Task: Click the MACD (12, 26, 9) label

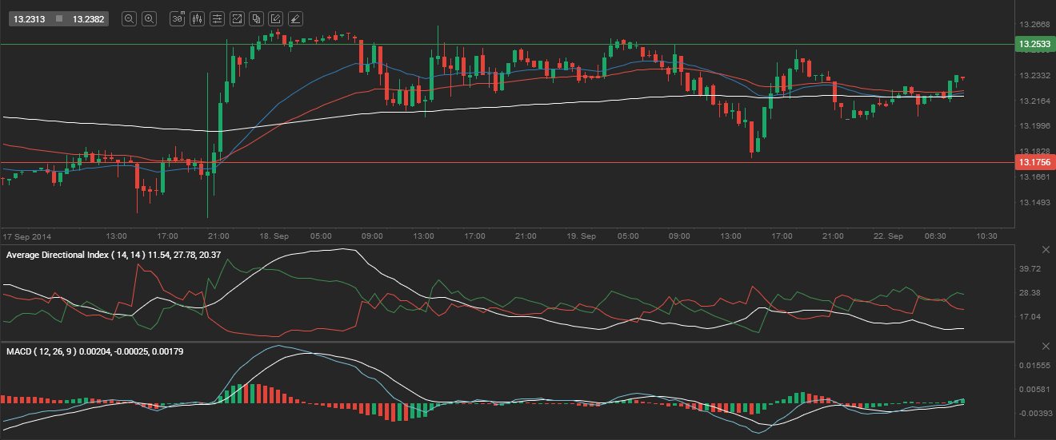Action: pos(39,351)
